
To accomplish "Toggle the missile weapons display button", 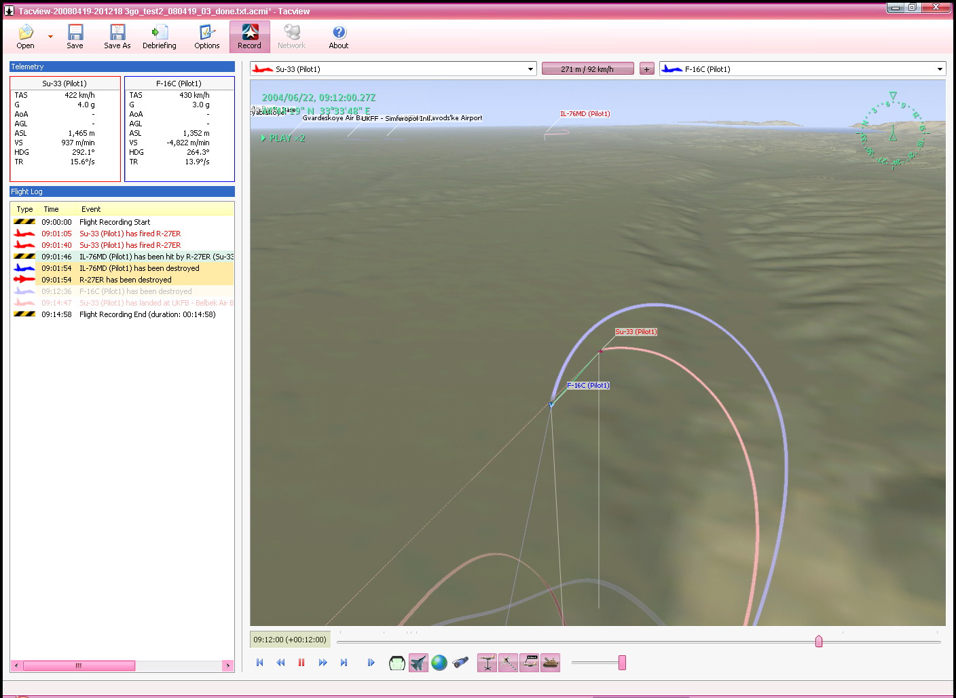I will click(508, 663).
